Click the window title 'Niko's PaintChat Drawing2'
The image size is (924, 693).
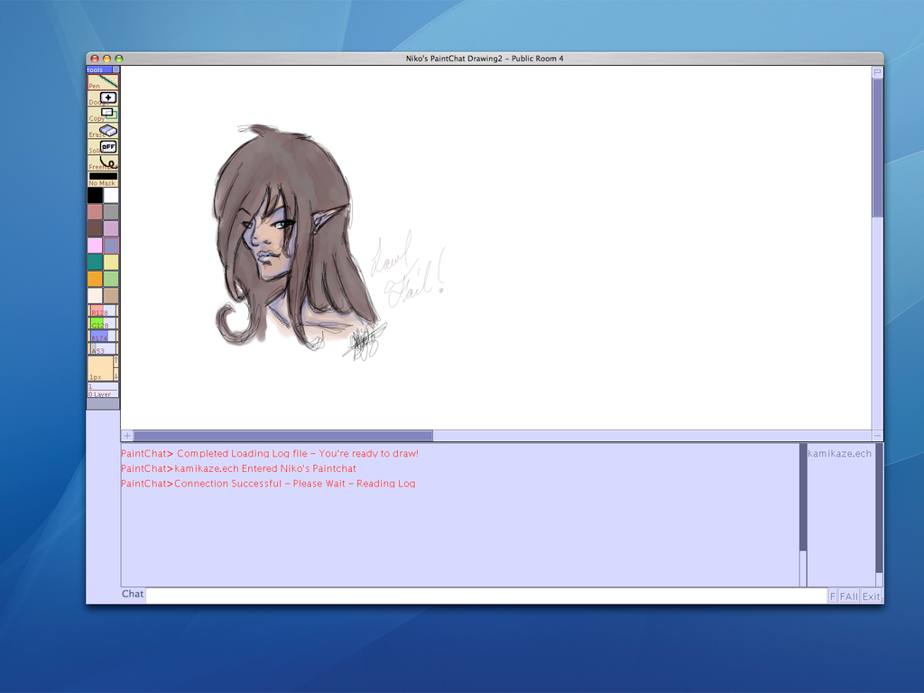click(x=485, y=59)
